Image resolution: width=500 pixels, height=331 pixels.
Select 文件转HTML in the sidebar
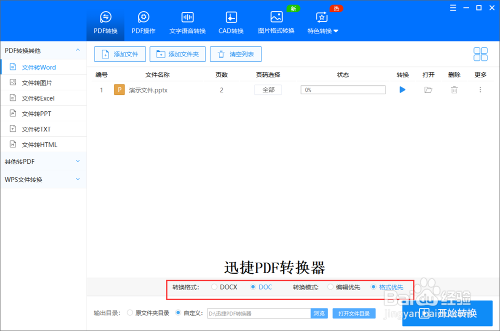tap(43, 144)
